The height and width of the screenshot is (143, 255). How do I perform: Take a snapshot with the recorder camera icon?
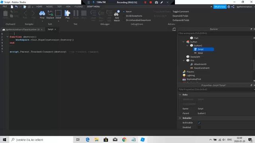(x=156, y=2)
